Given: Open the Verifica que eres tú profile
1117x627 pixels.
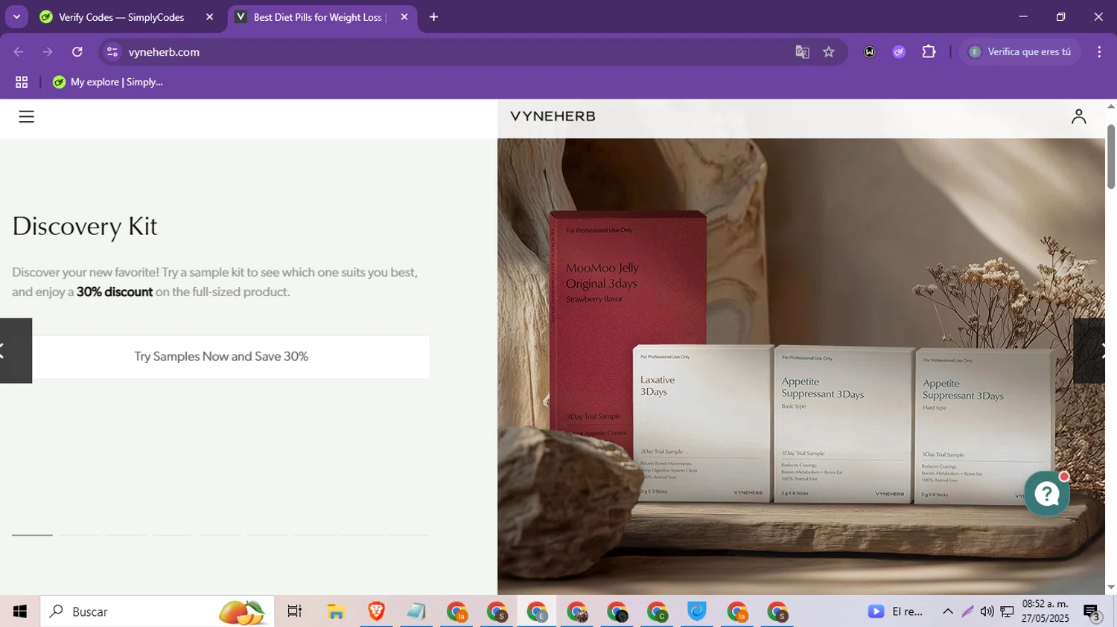Looking at the screenshot, I should coord(1020,52).
